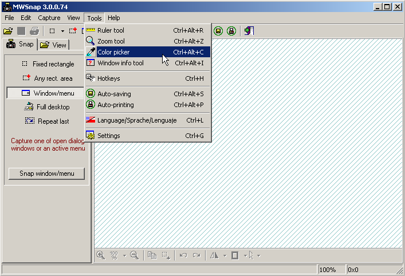Click the auto-saving toolbar icon
The height and width of the screenshot is (276, 405).
click(x=218, y=31)
